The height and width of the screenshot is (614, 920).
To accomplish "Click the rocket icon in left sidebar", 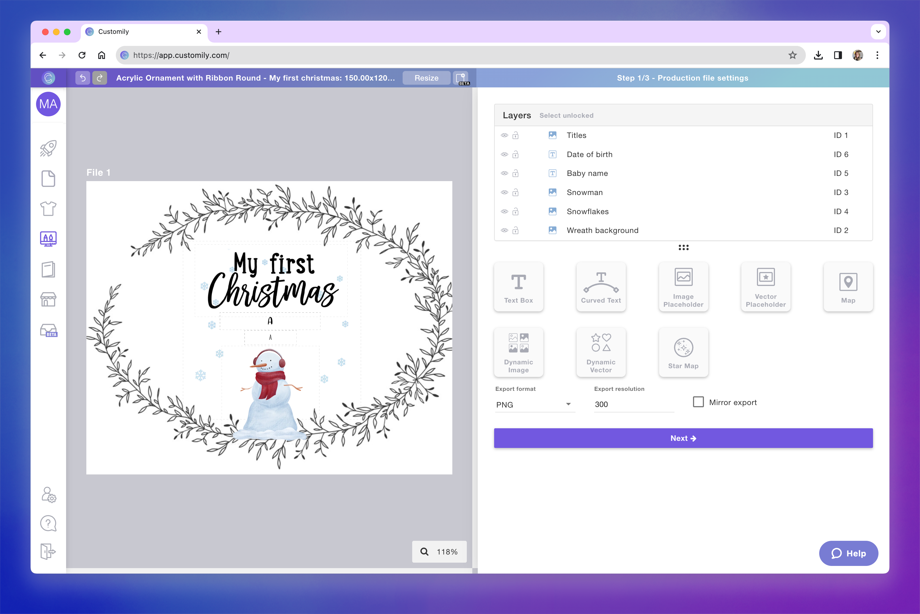I will pyautogui.click(x=48, y=148).
